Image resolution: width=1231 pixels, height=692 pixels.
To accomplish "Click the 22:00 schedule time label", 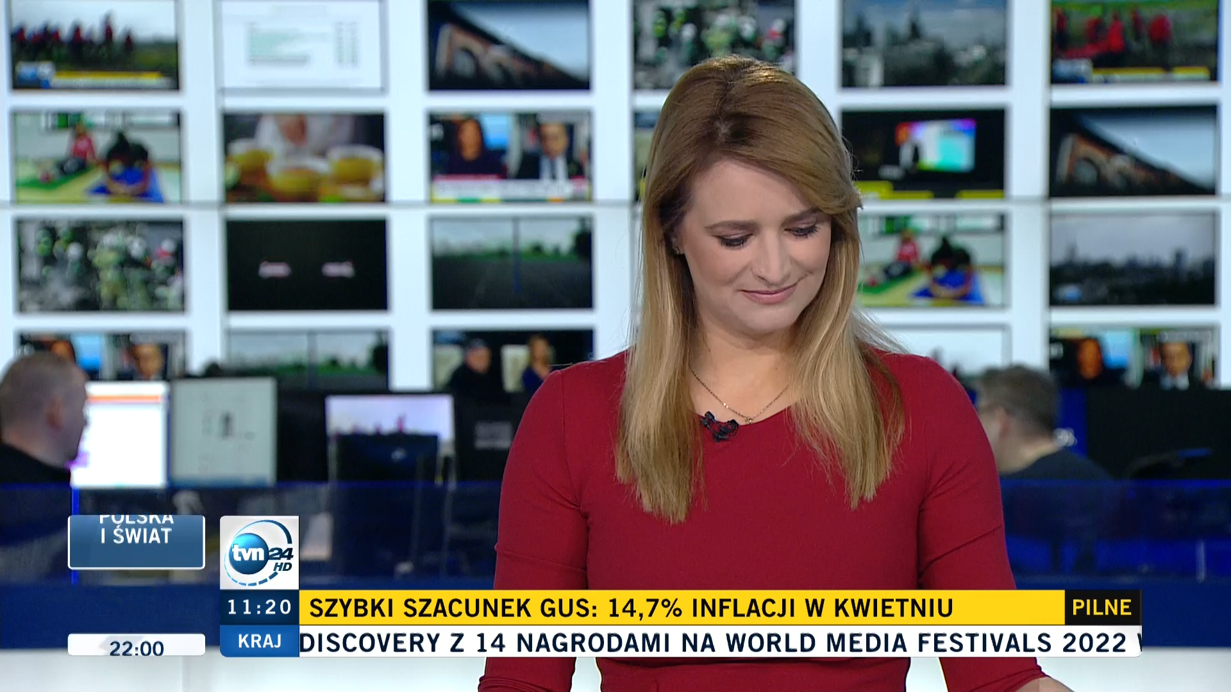I will tap(137, 646).
